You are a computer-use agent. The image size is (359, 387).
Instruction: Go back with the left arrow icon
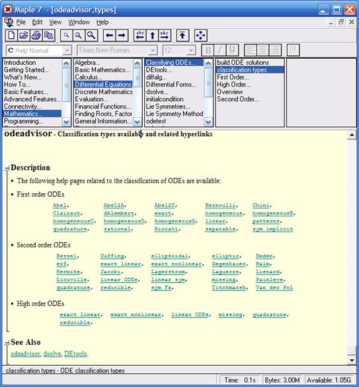pyautogui.click(x=109, y=35)
